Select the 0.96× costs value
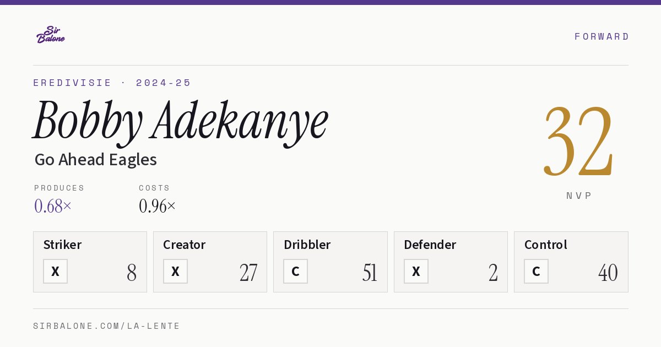The height and width of the screenshot is (347, 661). (158, 206)
